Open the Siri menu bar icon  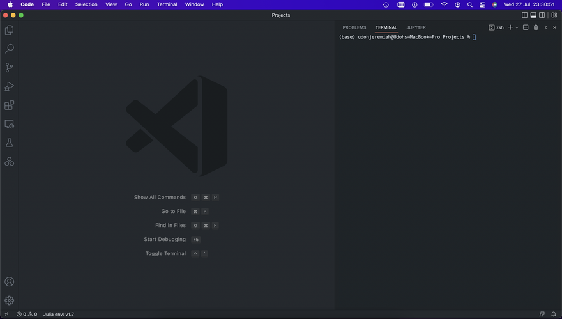(494, 4)
